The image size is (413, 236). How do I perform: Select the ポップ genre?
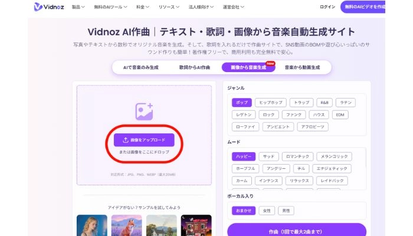[x=242, y=103]
